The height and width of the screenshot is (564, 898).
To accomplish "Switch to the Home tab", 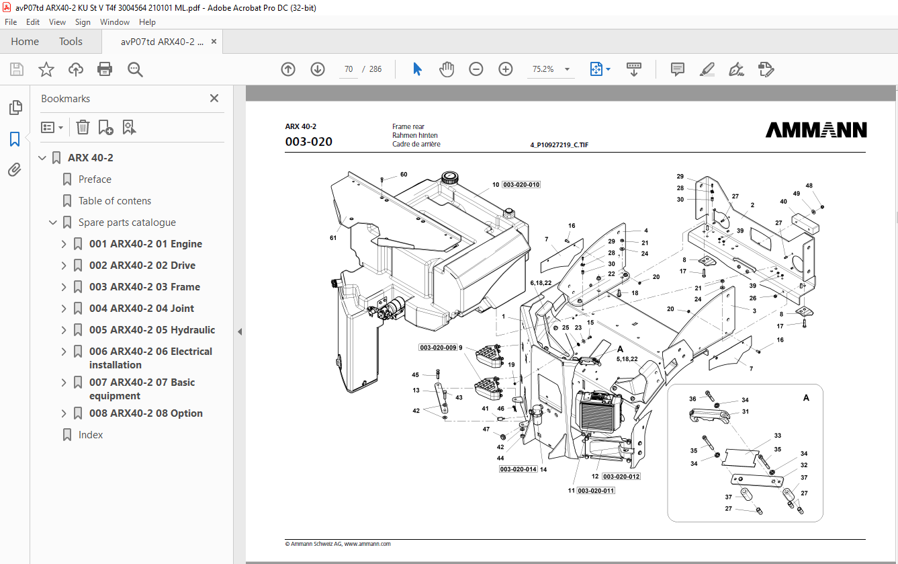I will click(x=25, y=41).
